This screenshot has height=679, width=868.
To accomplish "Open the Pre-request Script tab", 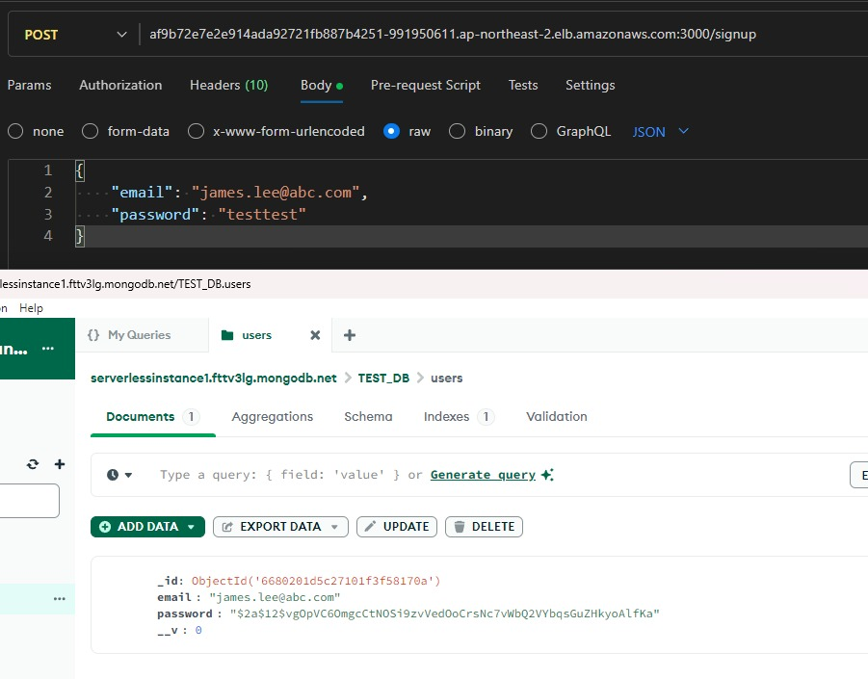I will pyautogui.click(x=426, y=85).
